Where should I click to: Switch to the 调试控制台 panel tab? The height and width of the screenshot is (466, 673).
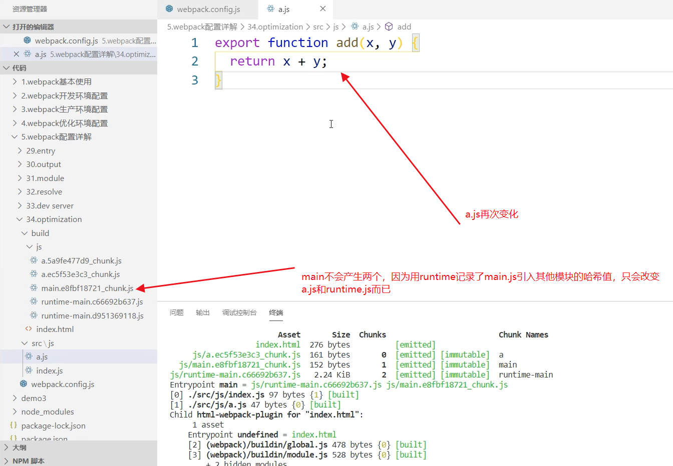239,312
